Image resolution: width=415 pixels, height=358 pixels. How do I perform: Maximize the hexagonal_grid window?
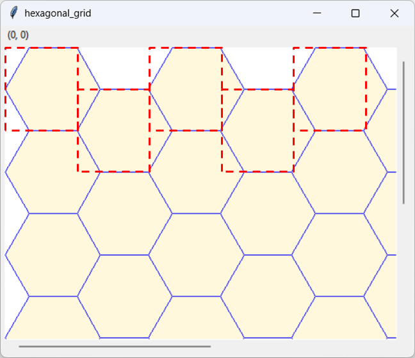coord(355,13)
